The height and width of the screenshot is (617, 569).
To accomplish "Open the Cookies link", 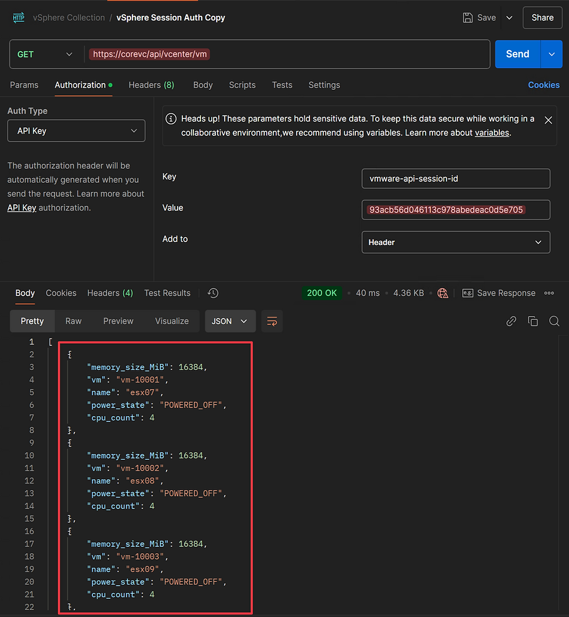I will click(x=544, y=85).
